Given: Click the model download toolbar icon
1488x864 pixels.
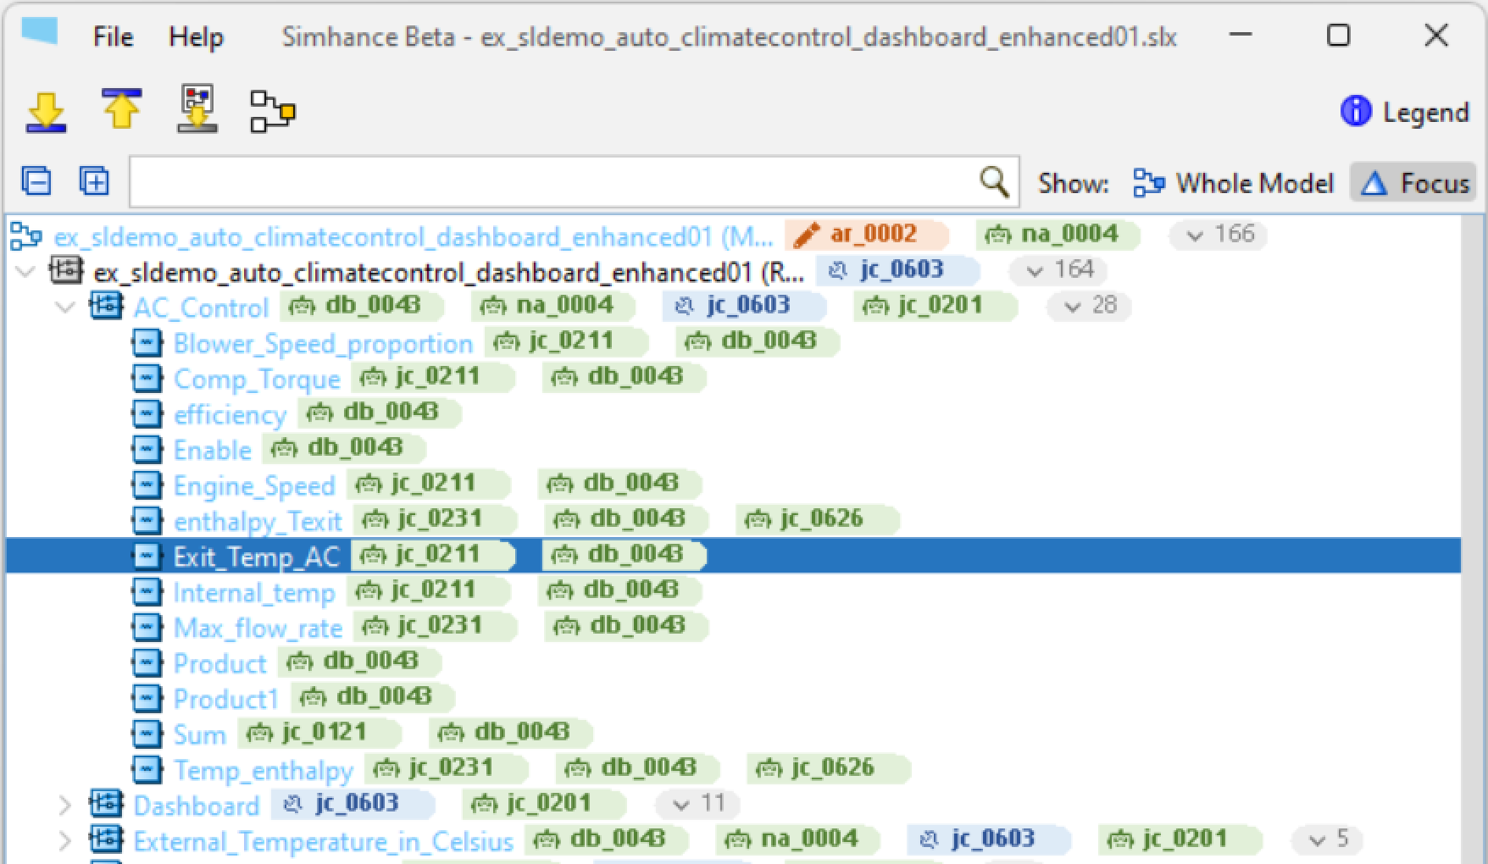Looking at the screenshot, I should [x=197, y=109].
